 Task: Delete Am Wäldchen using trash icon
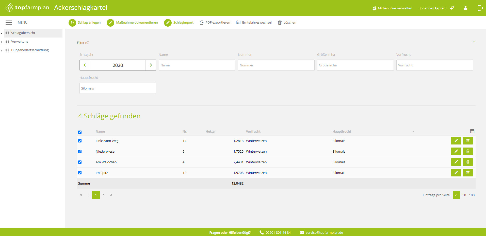click(x=468, y=162)
